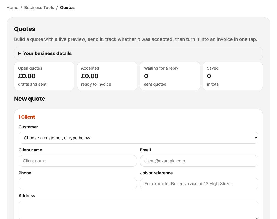Open the Business Tools breadcrumb link

pos(39,8)
